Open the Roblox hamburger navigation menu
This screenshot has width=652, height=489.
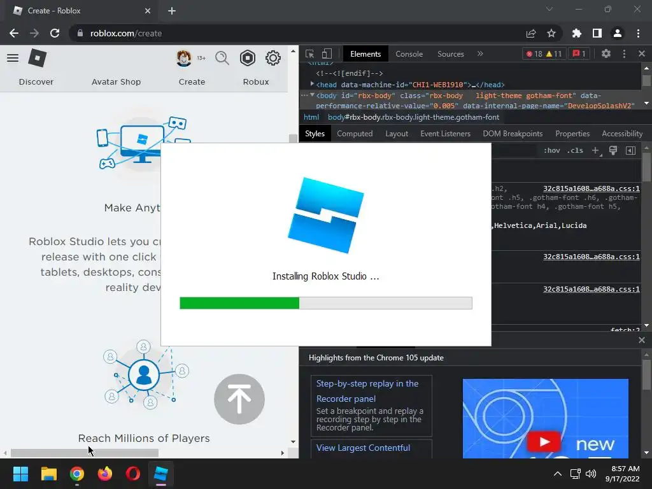pos(13,58)
